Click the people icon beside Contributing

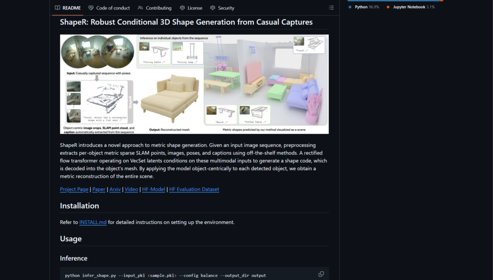point(140,8)
